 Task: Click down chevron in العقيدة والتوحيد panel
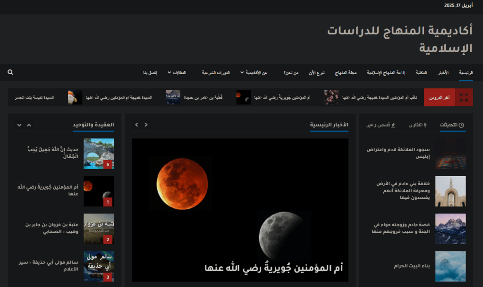[19, 125]
